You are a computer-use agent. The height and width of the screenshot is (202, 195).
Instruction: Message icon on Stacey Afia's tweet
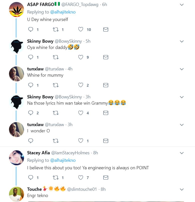coord(106,178)
